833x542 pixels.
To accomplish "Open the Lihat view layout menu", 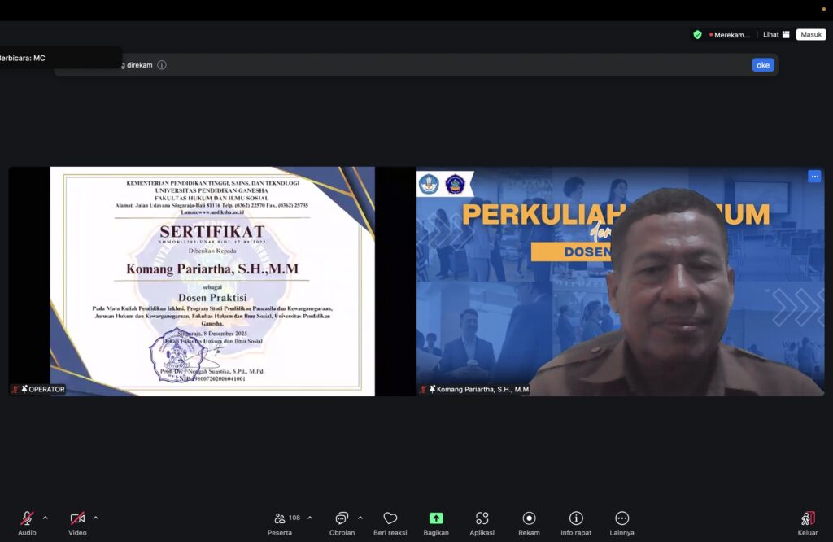I will 776,35.
